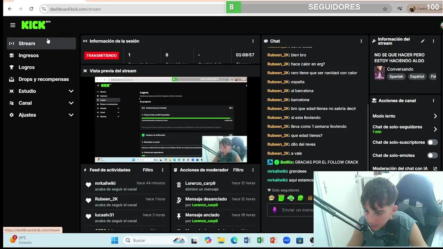Go back with the browser back arrow
The image size is (443, 249).
(x=10, y=9)
